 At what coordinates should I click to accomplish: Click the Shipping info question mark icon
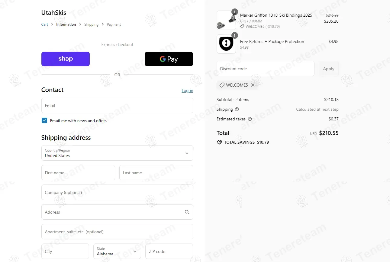tap(237, 109)
